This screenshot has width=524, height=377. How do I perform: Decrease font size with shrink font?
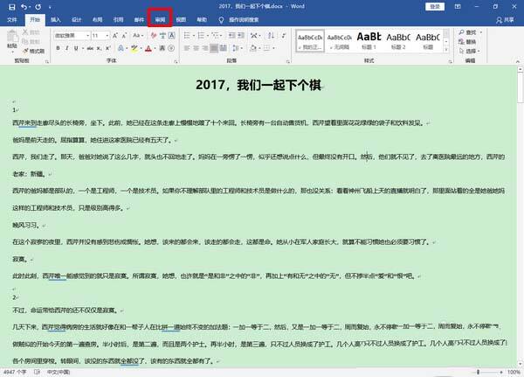tap(124, 36)
